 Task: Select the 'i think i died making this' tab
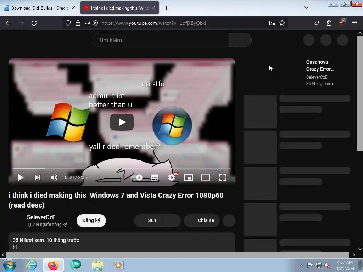click(119, 8)
